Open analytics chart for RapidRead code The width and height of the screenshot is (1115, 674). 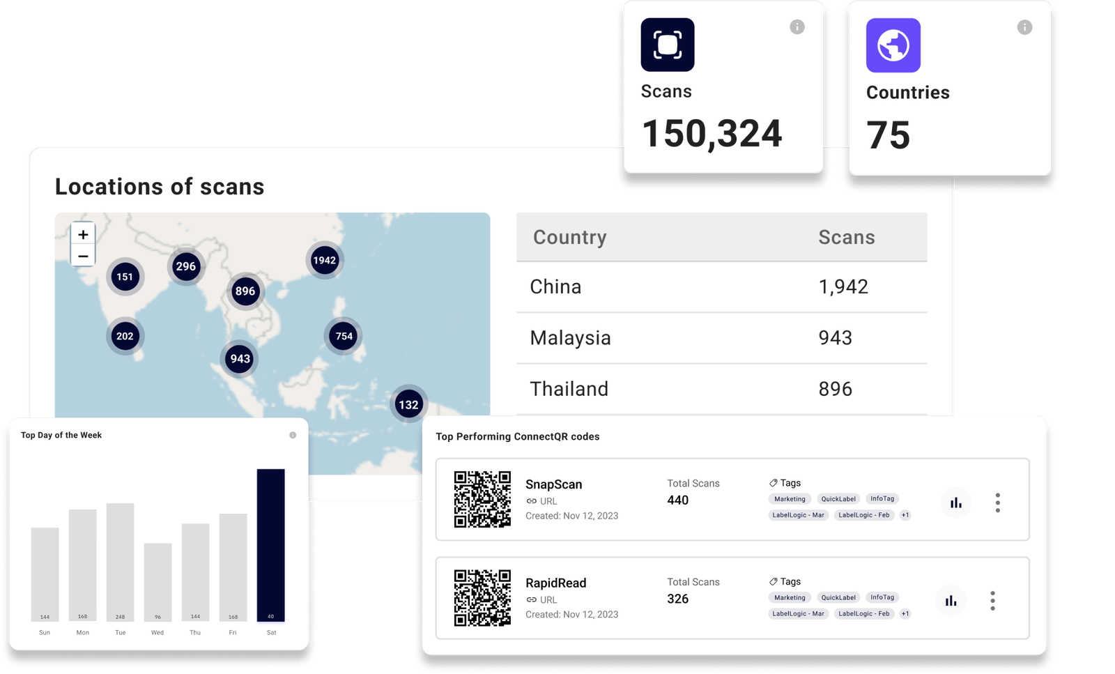click(x=951, y=600)
